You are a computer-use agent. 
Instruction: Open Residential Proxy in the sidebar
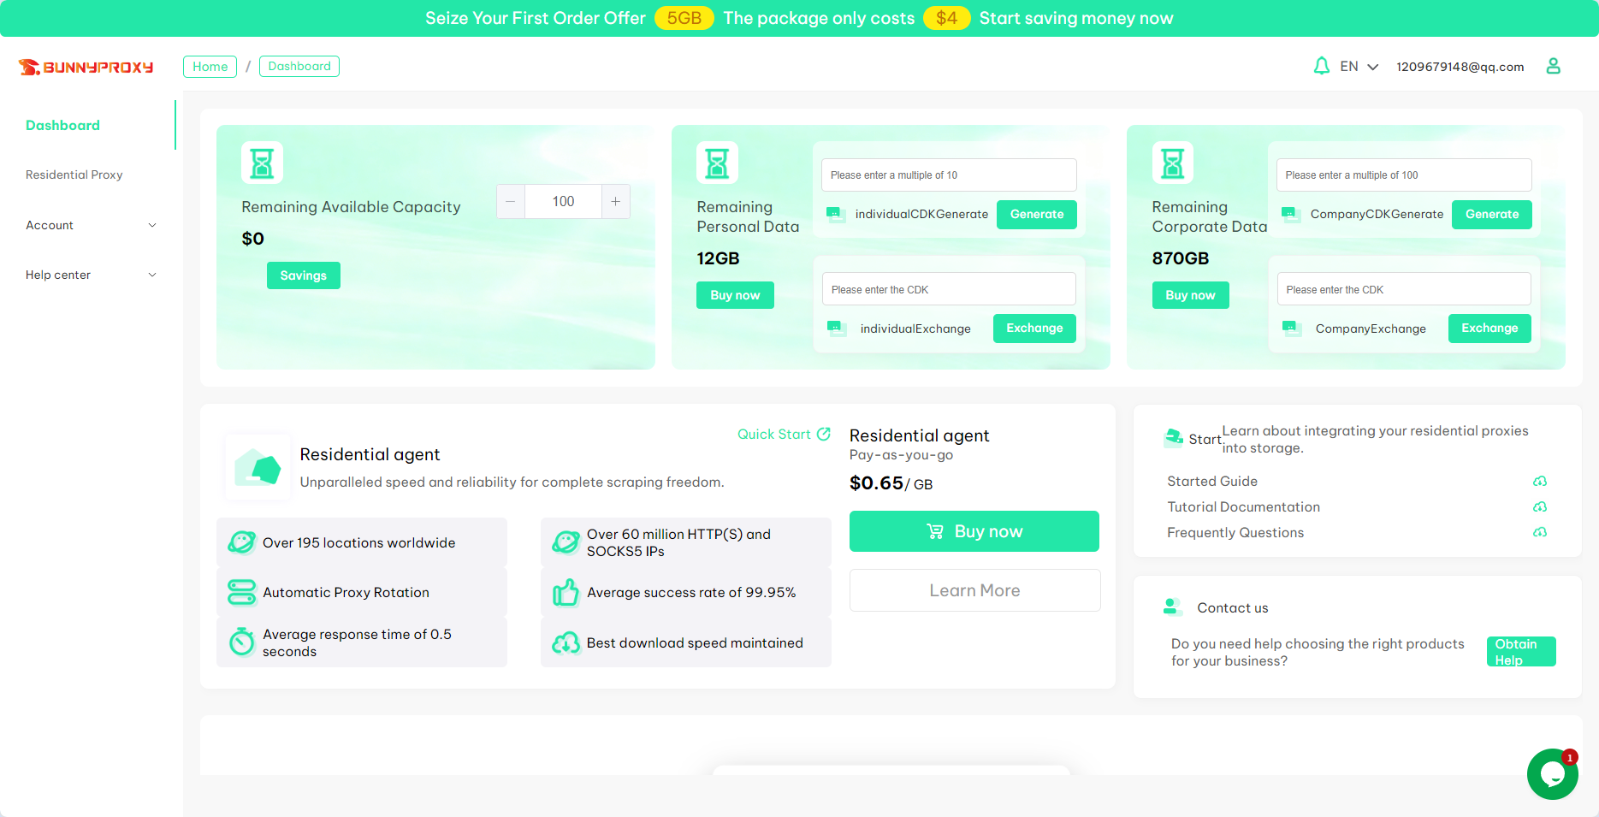[74, 175]
